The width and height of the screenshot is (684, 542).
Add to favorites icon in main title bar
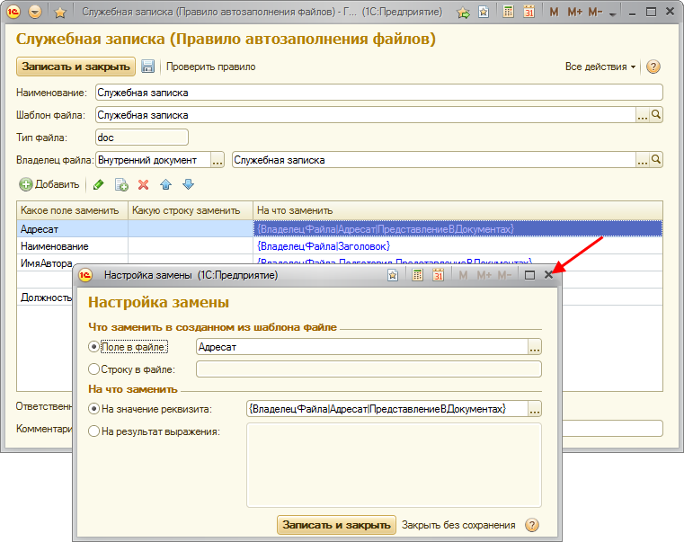tap(484, 12)
